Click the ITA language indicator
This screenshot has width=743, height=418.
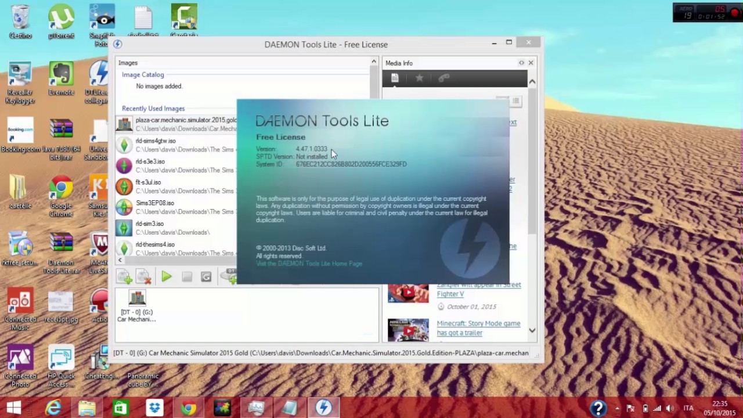pyautogui.click(x=688, y=408)
